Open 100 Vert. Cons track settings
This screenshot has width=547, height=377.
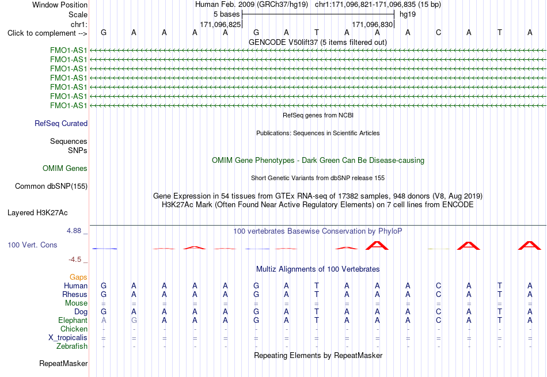click(32, 245)
